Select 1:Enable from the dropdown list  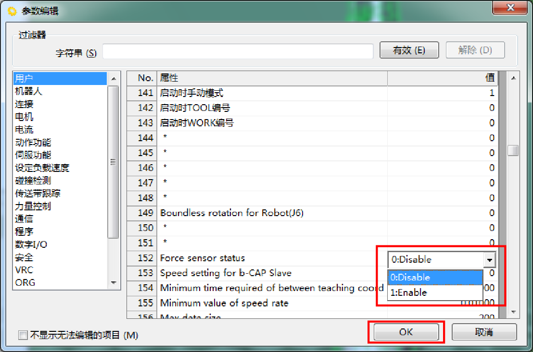coord(434,292)
